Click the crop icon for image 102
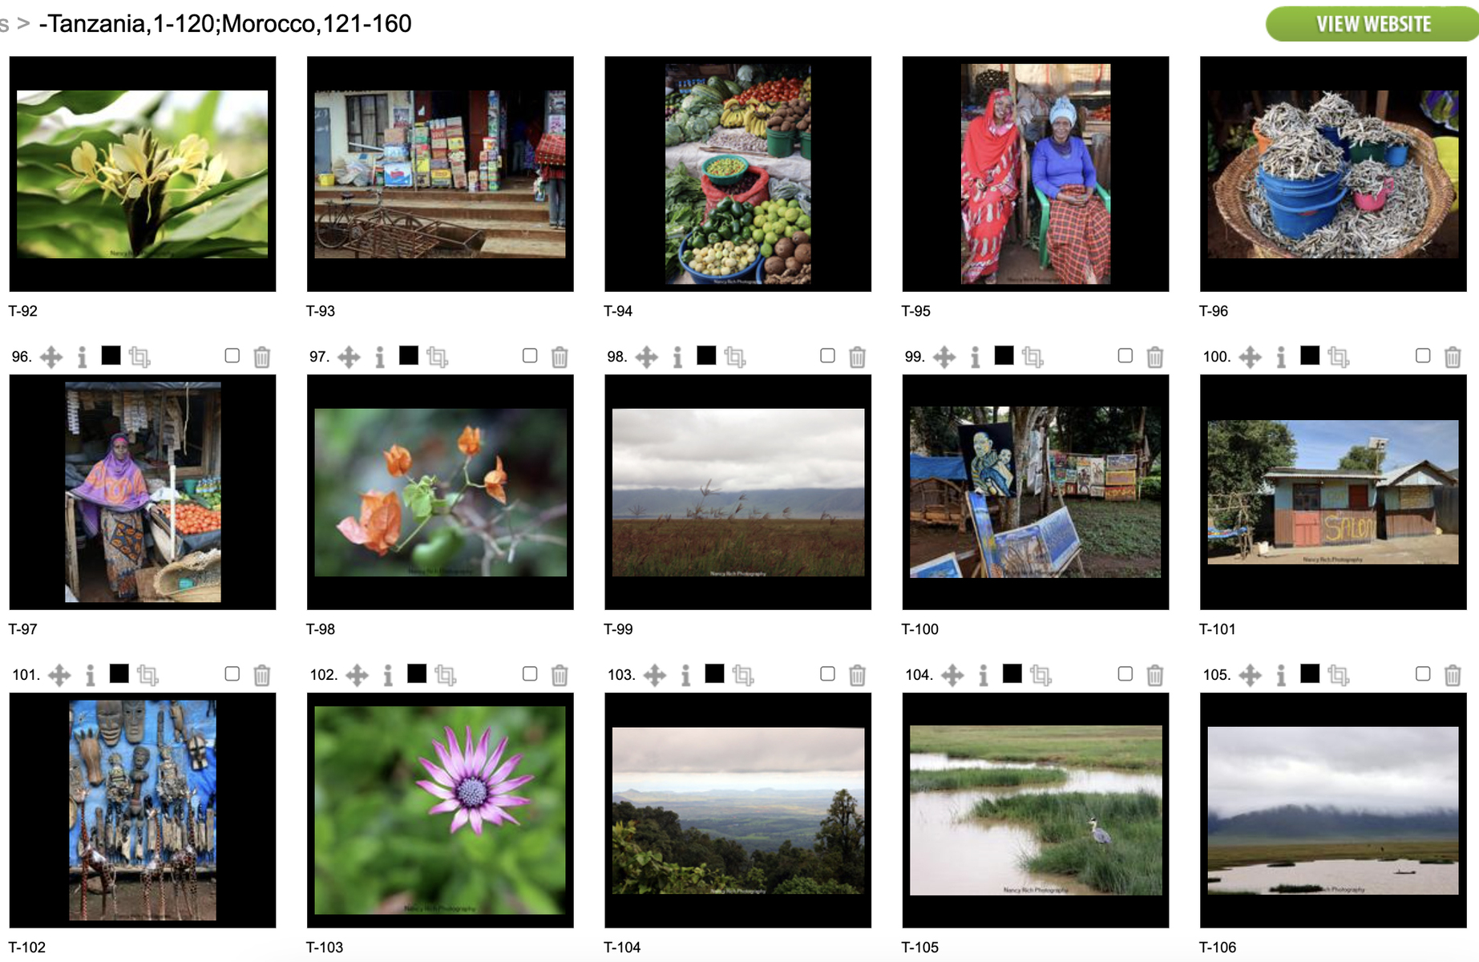 pos(446,675)
